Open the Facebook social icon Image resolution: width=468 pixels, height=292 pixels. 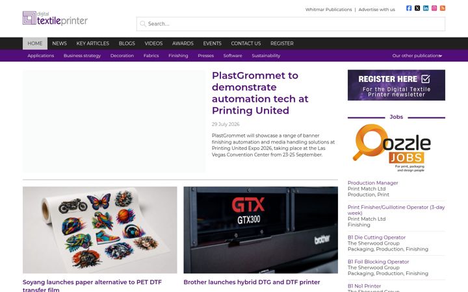tap(409, 8)
